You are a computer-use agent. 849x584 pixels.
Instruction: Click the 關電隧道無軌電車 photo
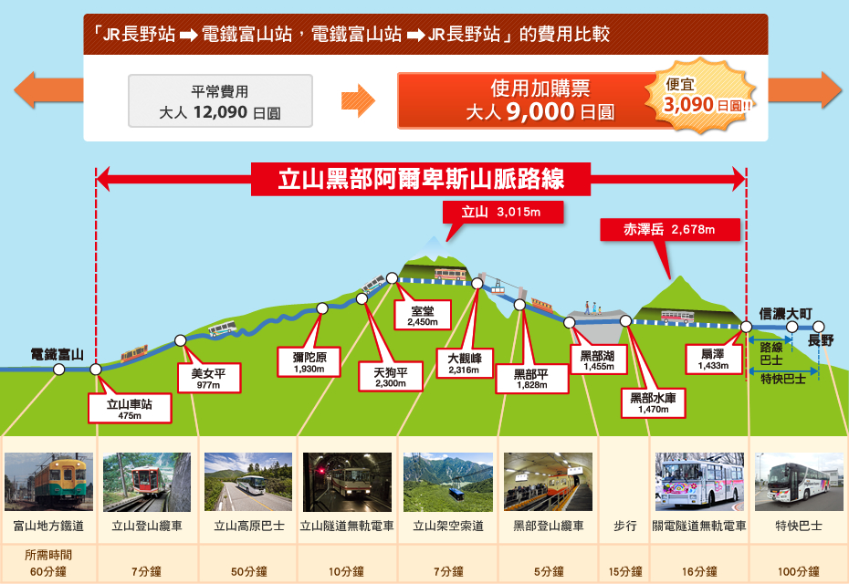(x=699, y=482)
